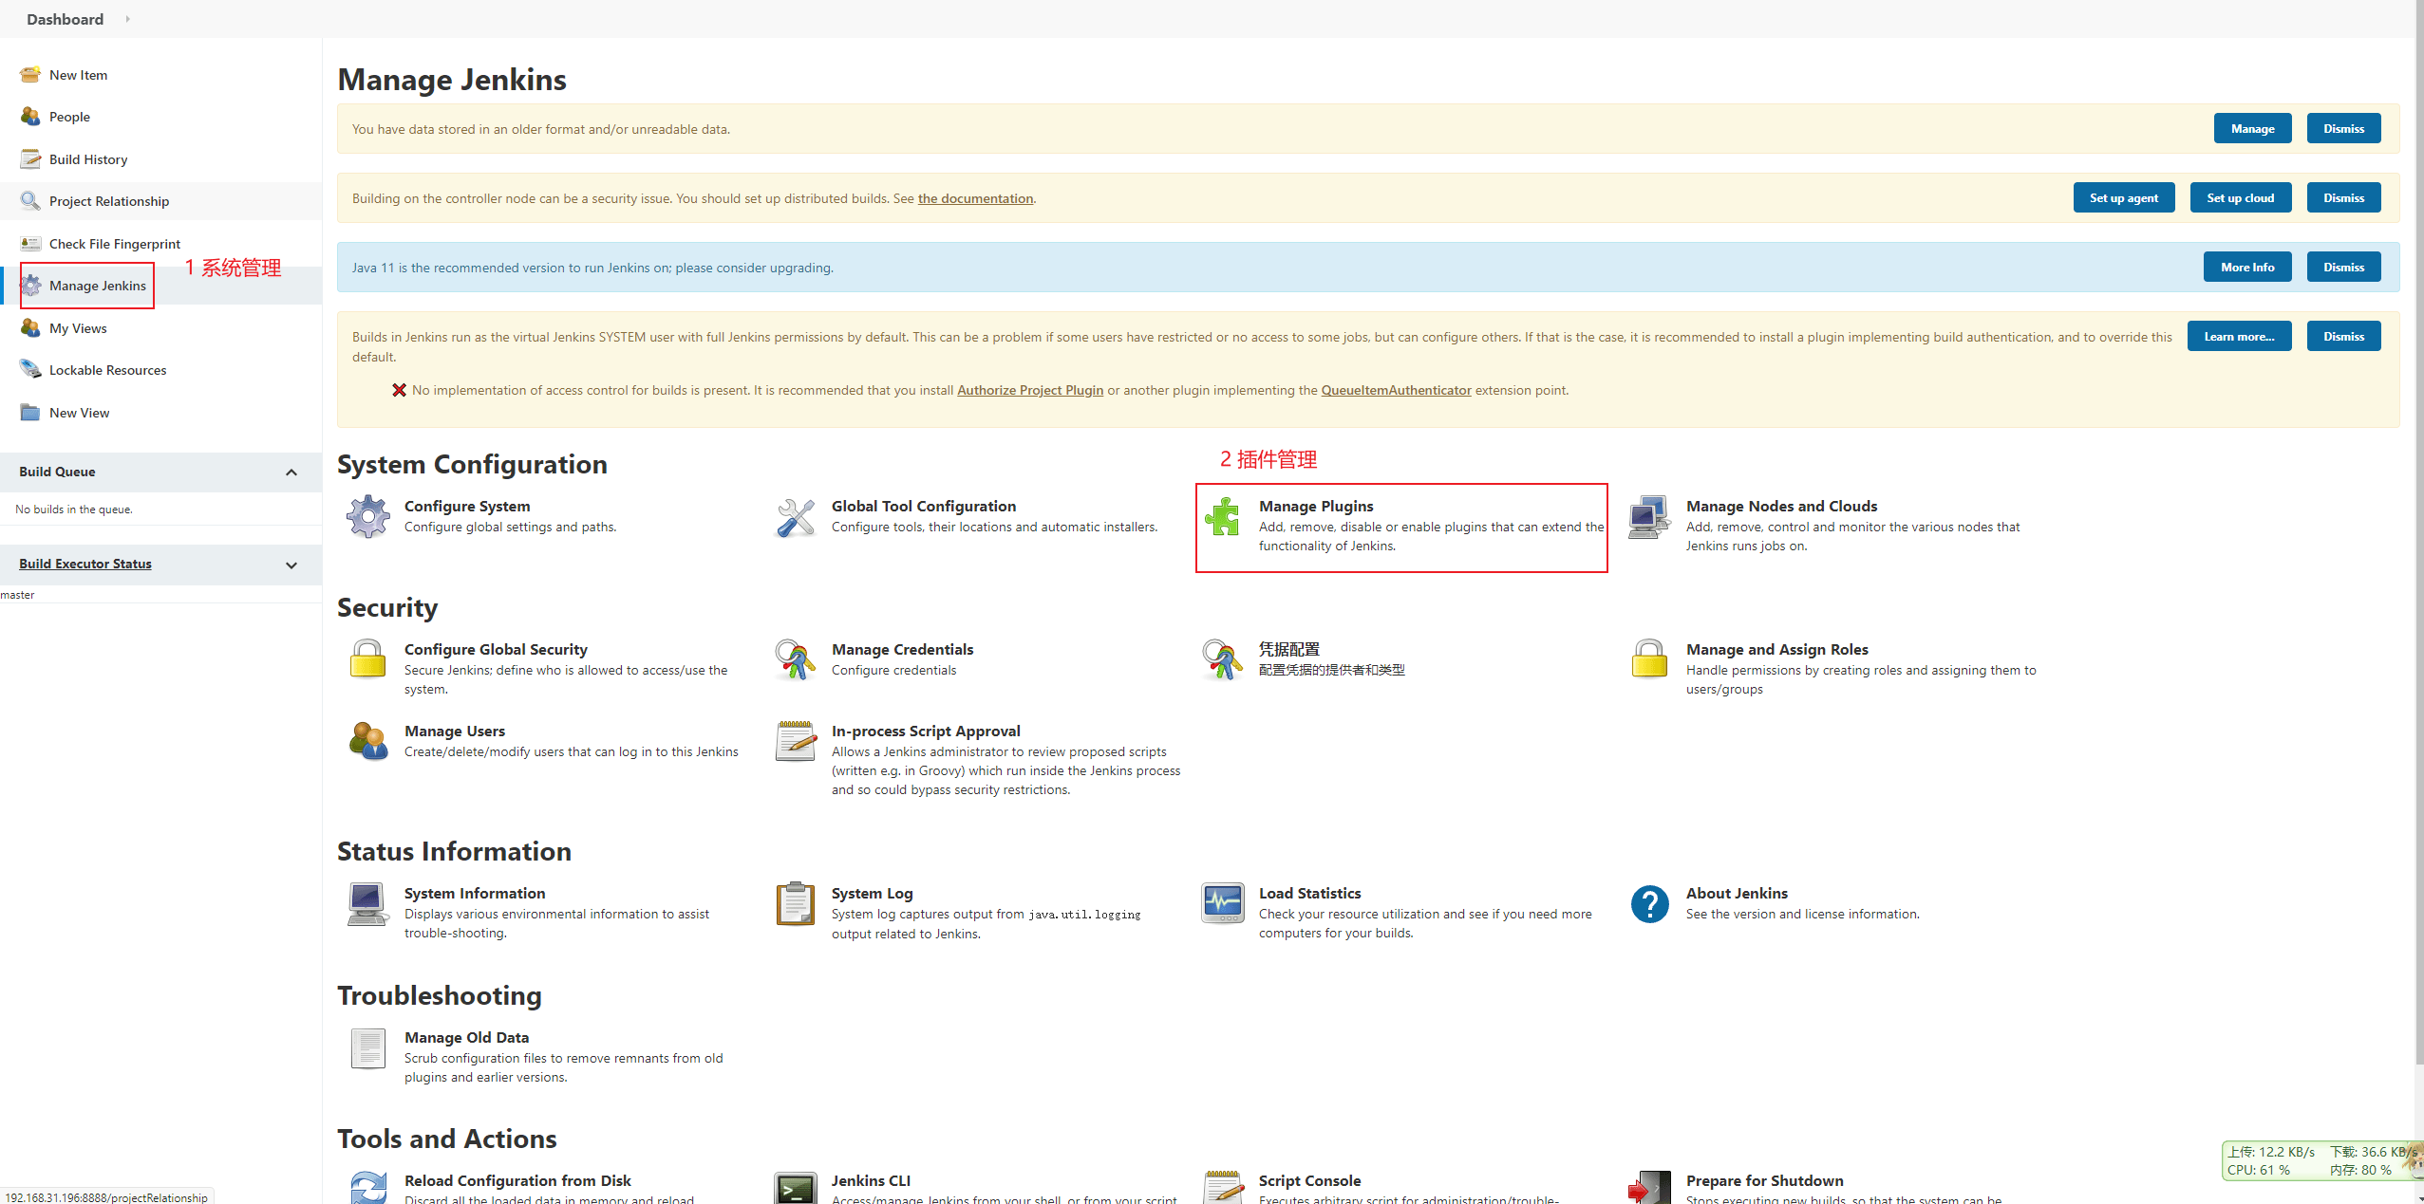Click the green Manage Plugins puzzle icon
Image resolution: width=2424 pixels, height=1204 pixels.
click(x=1223, y=517)
